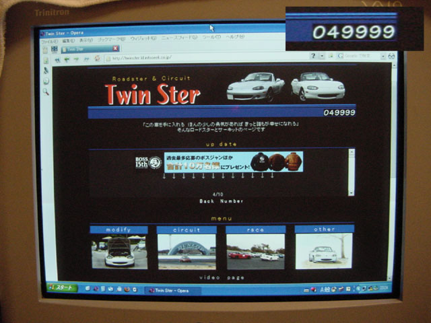
Task: Click the circuit thumbnail with Dunlop bridge
Action: (187, 252)
